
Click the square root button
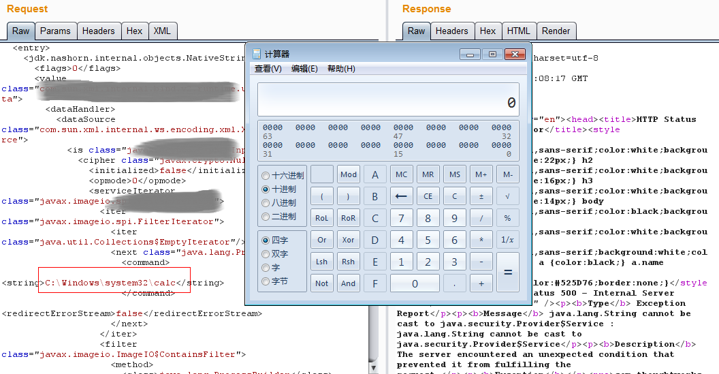coord(508,196)
